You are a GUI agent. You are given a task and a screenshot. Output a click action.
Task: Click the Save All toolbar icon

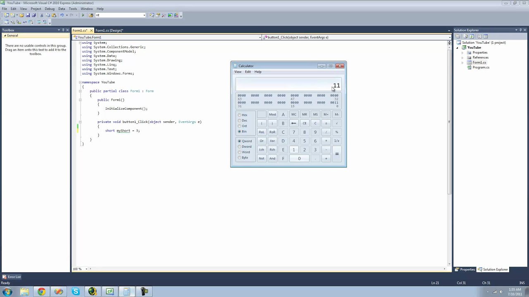34,15
